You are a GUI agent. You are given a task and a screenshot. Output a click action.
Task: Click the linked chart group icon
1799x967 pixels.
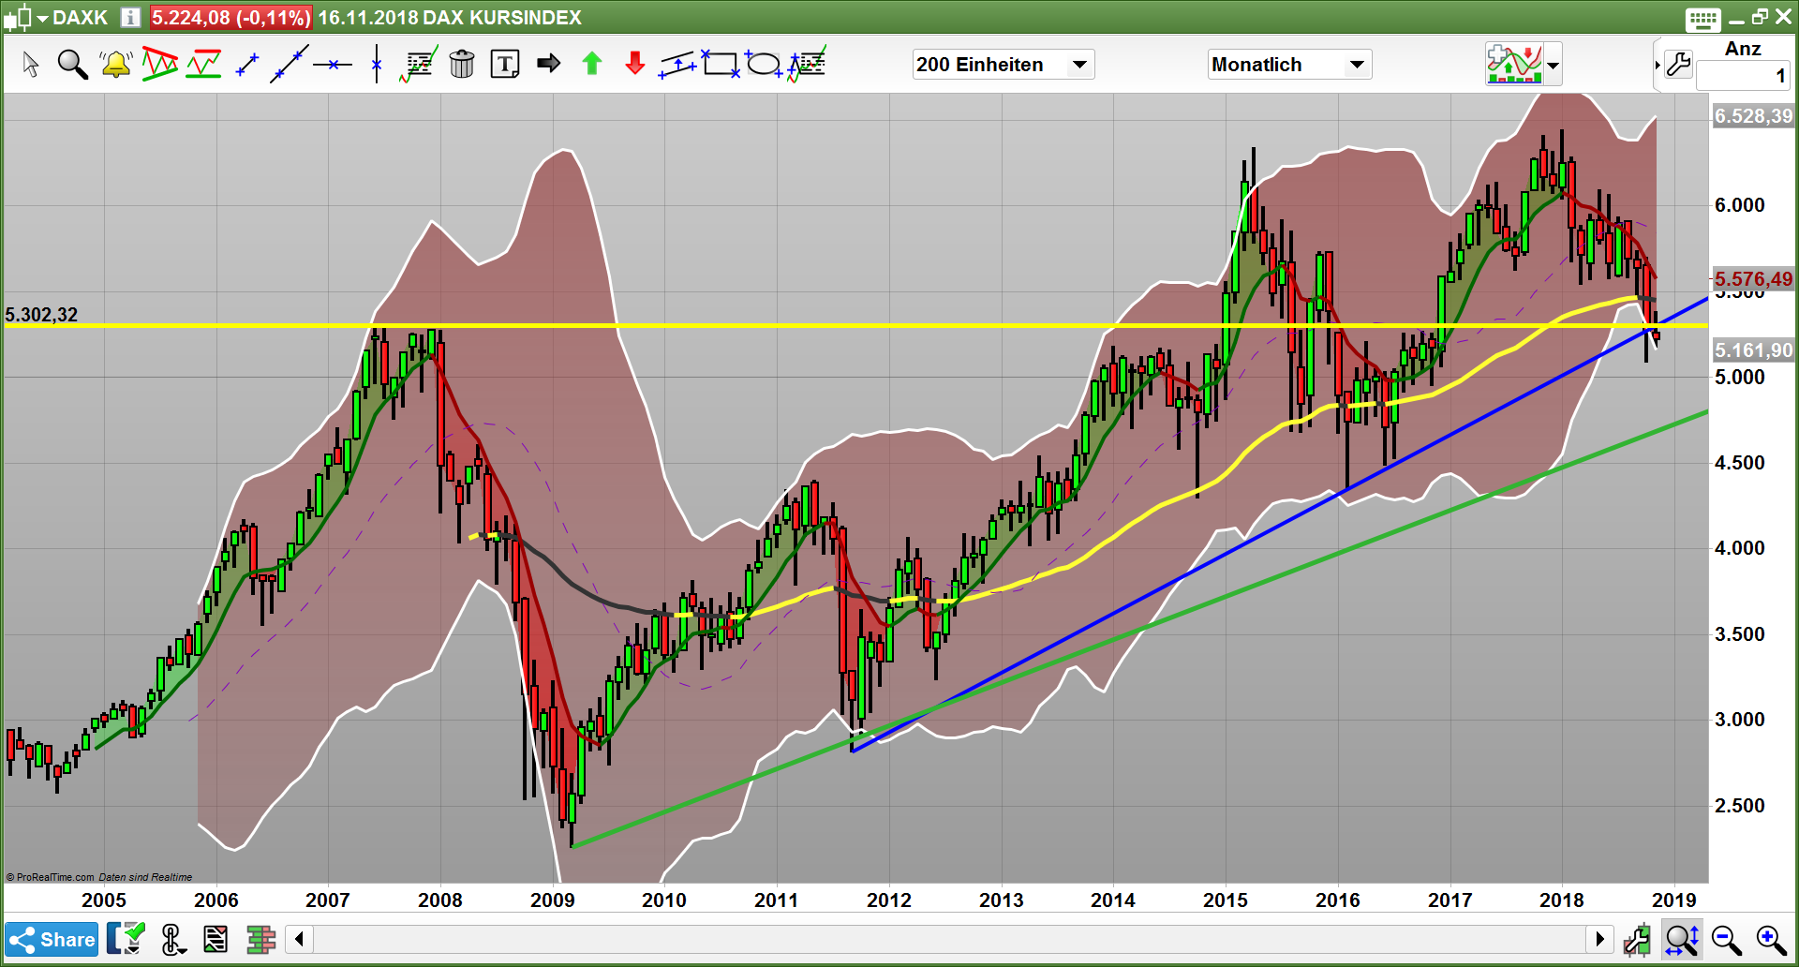[x=171, y=939]
